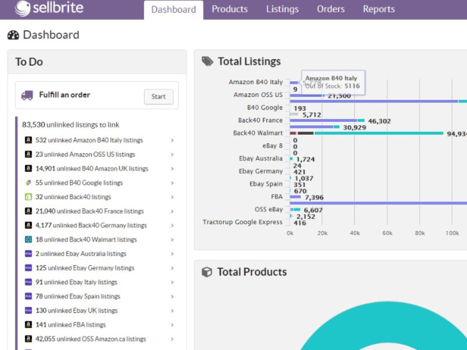467x350 pixels.
Task: Click the B40 Google 5,712 gray bar
Action: click(294, 114)
